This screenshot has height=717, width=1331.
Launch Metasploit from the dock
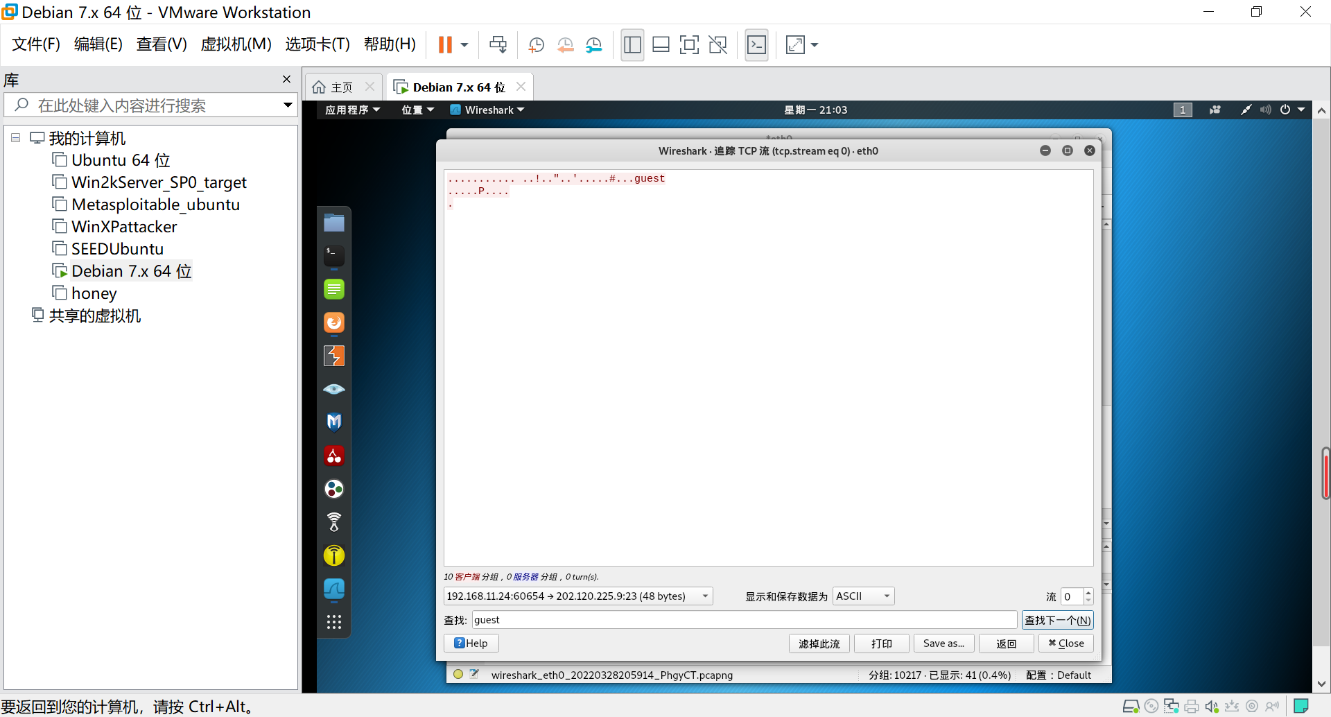pos(334,422)
